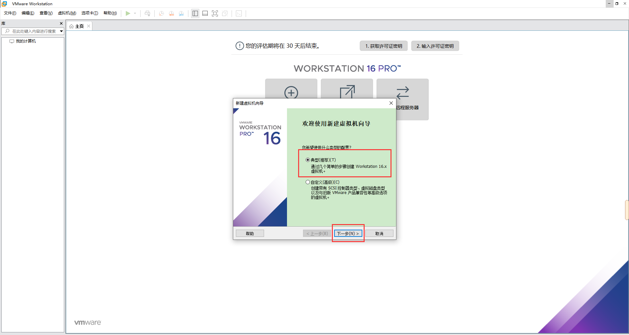Click the full screen mode icon

(215, 13)
